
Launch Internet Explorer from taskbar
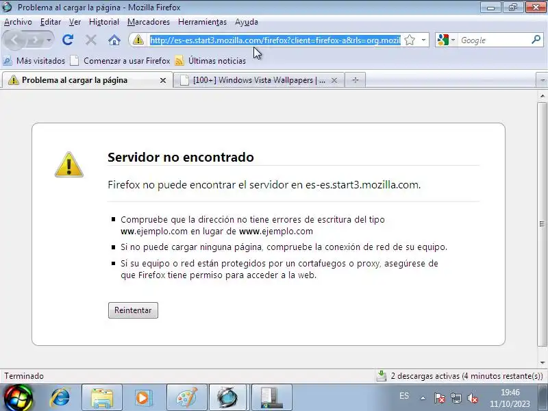click(60, 398)
